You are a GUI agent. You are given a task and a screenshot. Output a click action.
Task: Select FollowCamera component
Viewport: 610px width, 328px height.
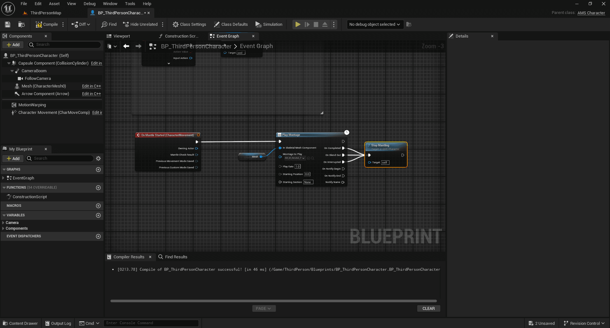pyautogui.click(x=38, y=79)
